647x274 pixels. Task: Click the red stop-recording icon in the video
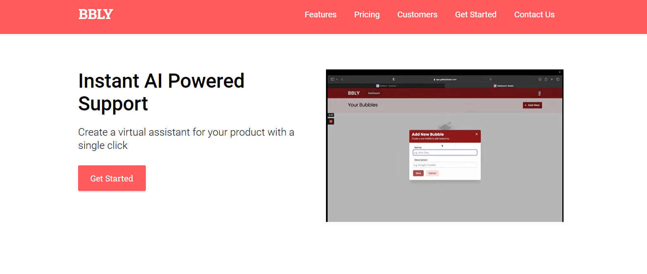(x=331, y=121)
